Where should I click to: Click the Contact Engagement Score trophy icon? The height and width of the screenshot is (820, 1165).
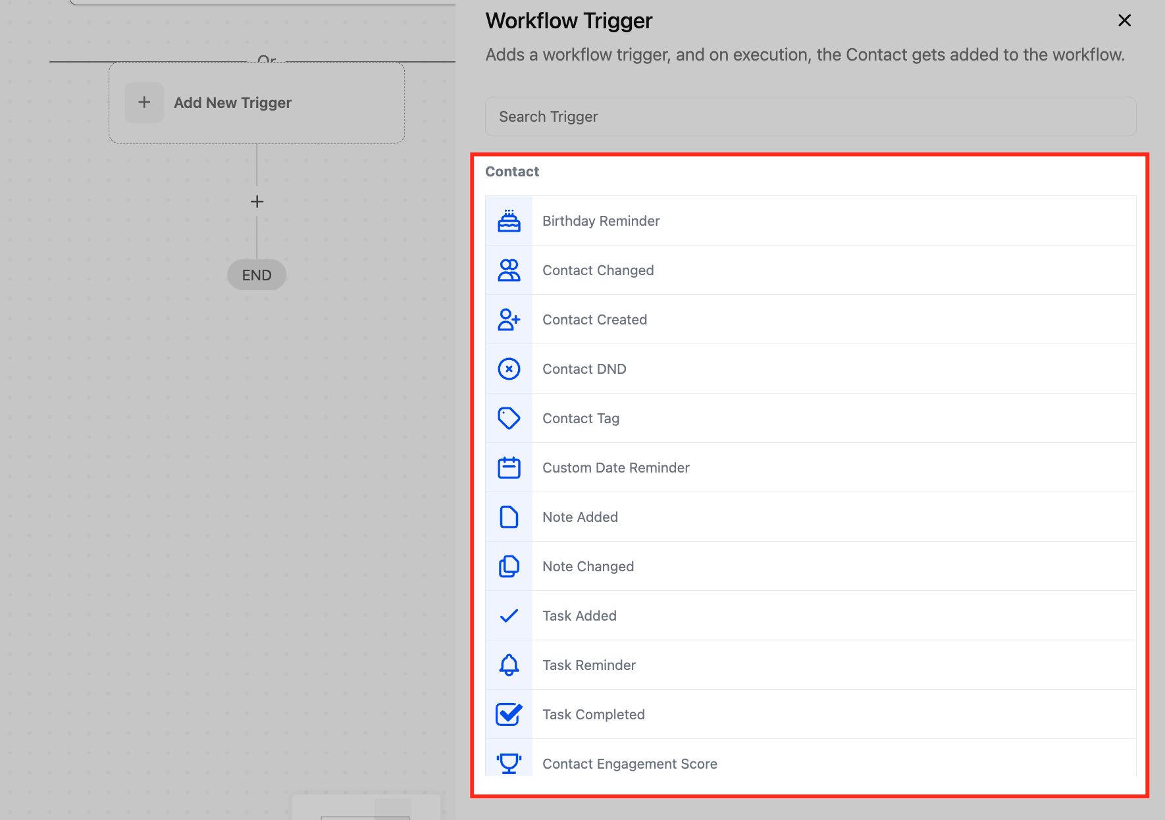[509, 763]
